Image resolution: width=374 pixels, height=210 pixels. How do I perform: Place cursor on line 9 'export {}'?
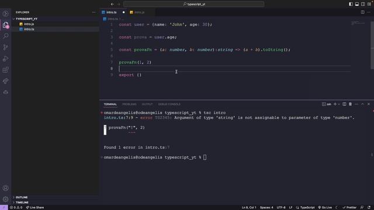[130, 75]
